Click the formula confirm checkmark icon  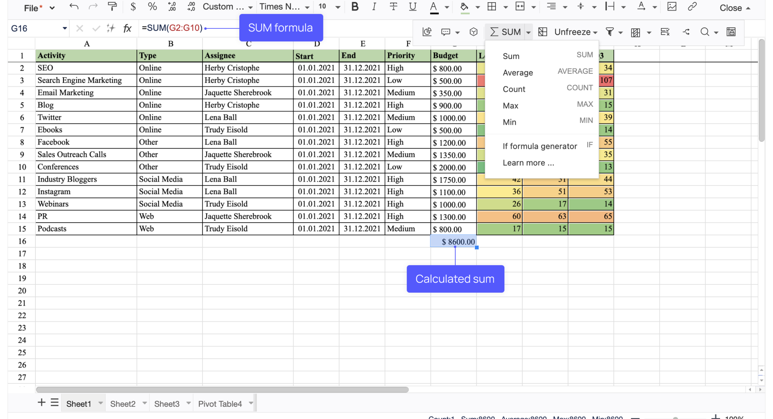96,28
